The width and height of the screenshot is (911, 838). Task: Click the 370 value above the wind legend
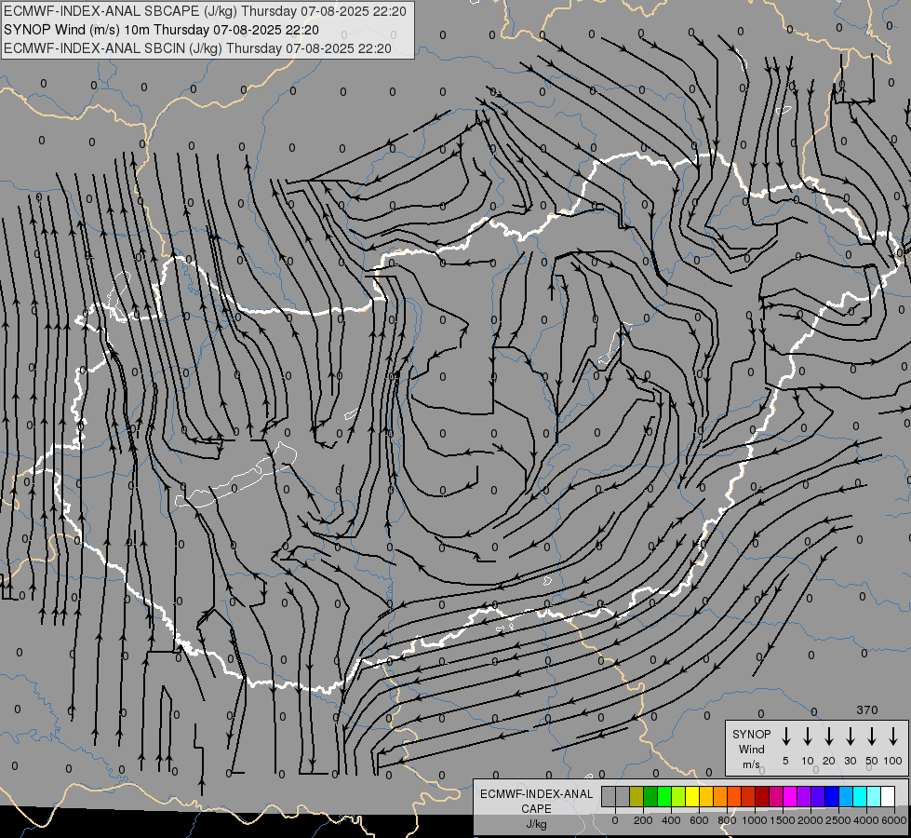pos(867,710)
